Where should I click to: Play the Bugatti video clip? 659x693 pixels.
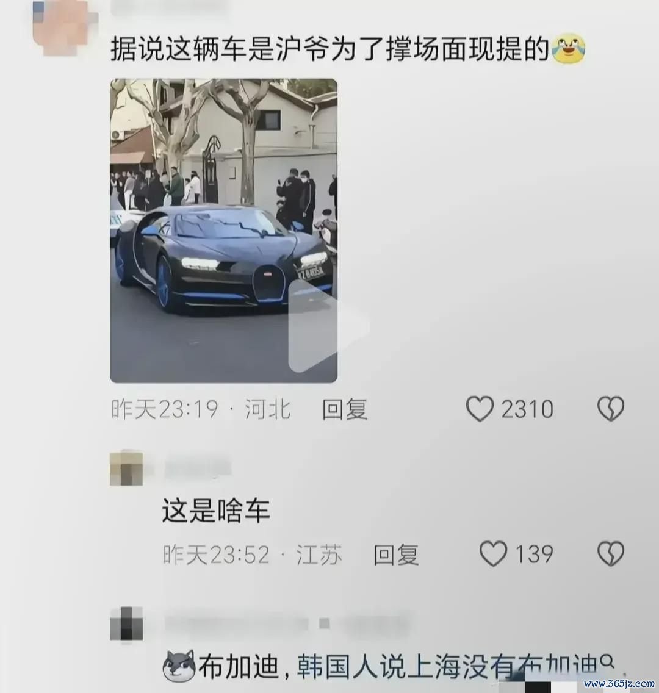click(328, 326)
